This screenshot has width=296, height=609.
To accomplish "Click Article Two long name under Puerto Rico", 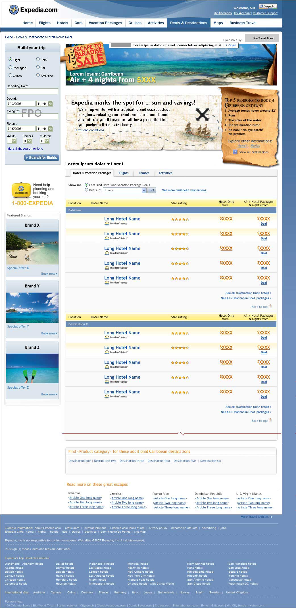I will pos(170,503).
